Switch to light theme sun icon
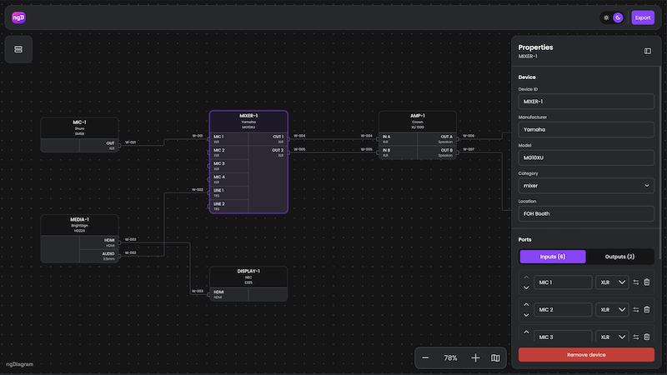Screen dimensions: 667x375 click(606, 17)
